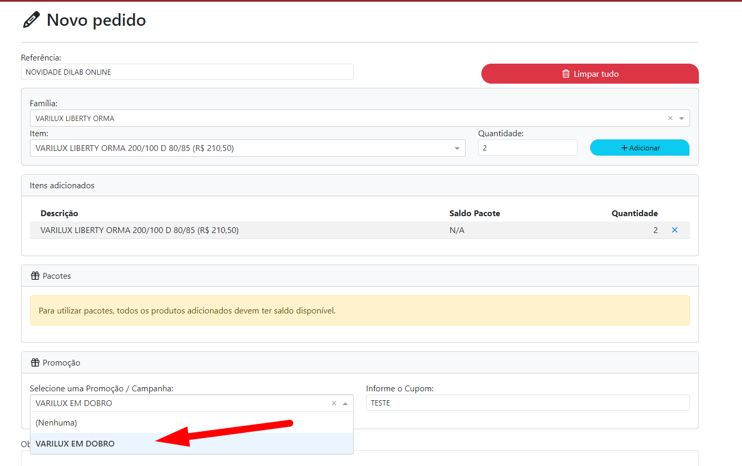
Task: Clear the Família selection with its x
Action: (x=670, y=118)
